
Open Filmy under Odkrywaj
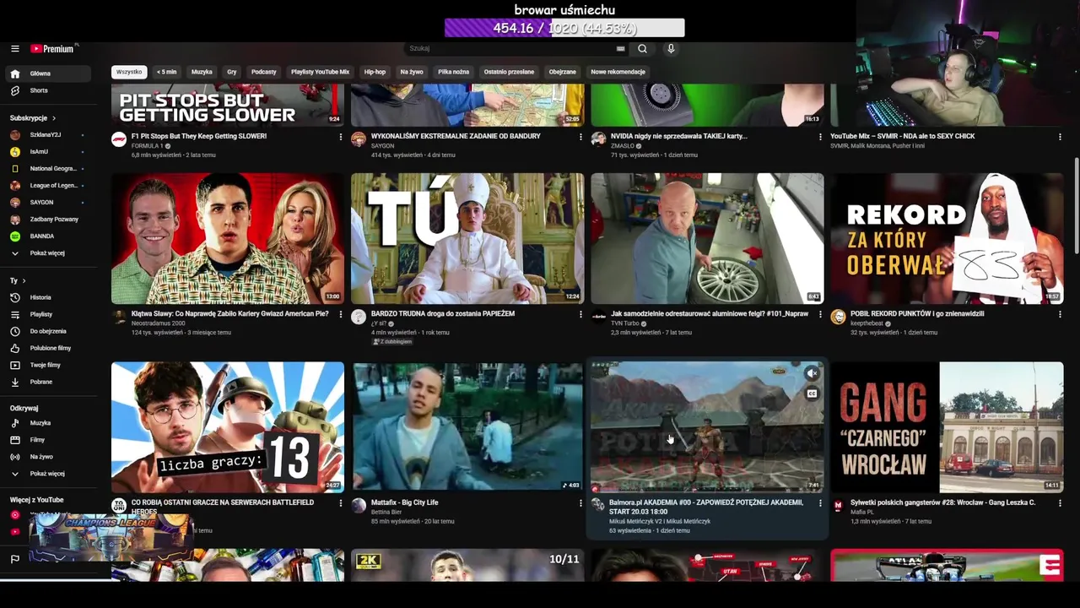46,440
